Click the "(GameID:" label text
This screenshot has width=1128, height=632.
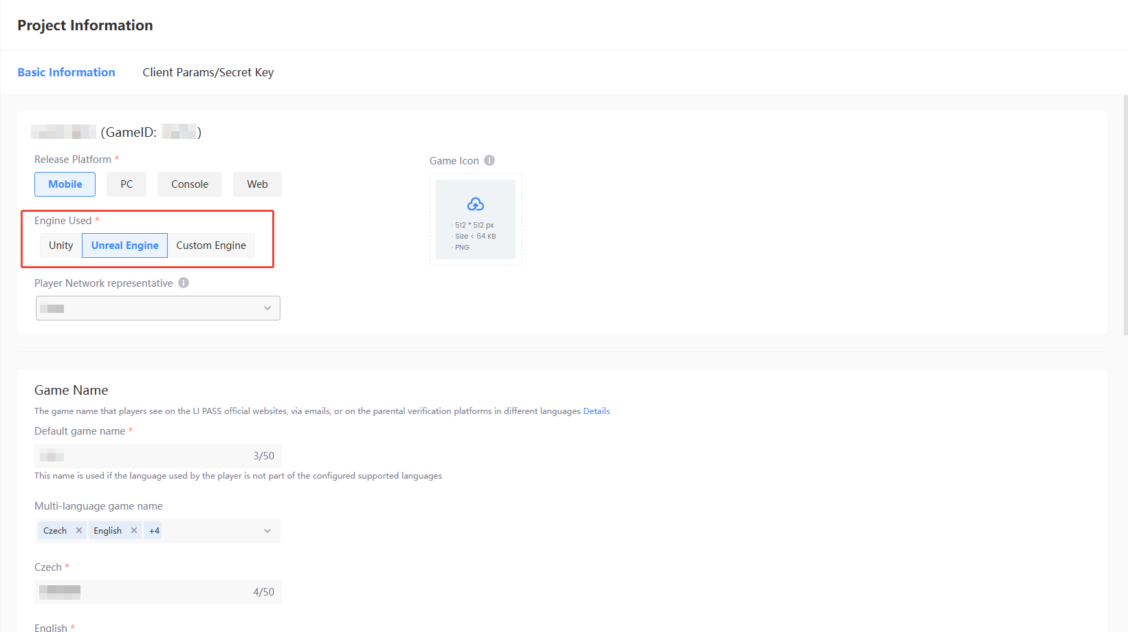[x=129, y=132]
